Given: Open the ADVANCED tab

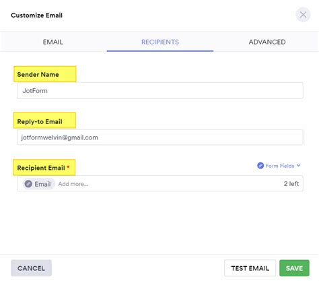Looking at the screenshot, I should [267, 42].
